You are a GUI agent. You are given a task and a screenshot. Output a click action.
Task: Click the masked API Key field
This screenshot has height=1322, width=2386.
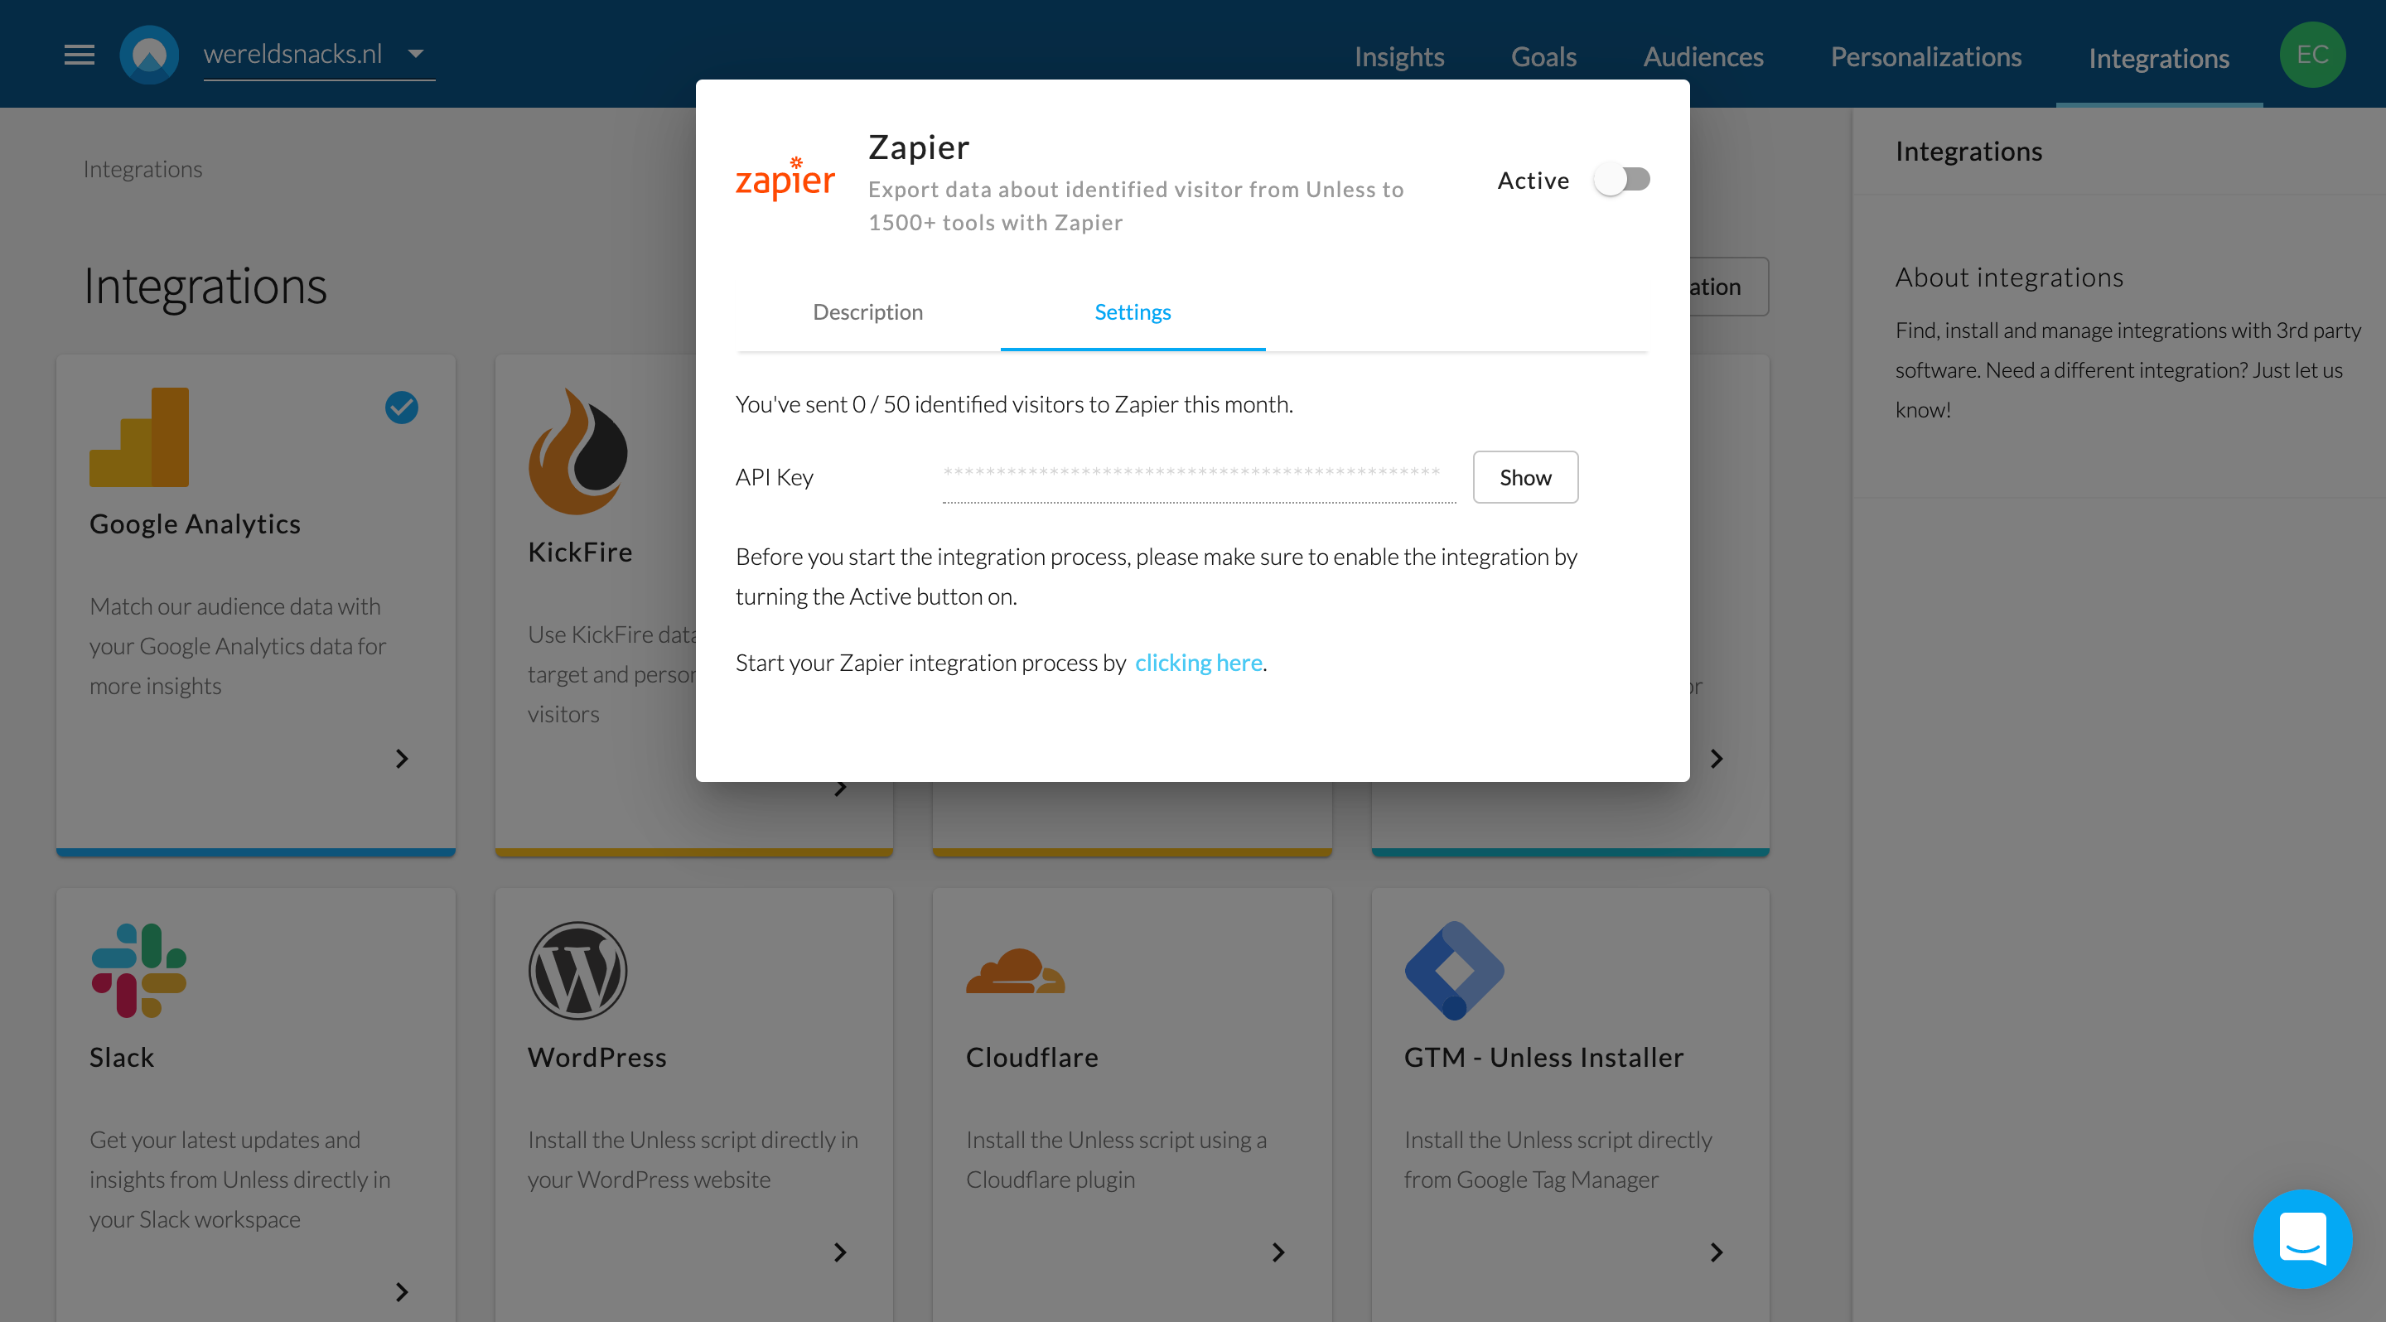coord(1199,475)
